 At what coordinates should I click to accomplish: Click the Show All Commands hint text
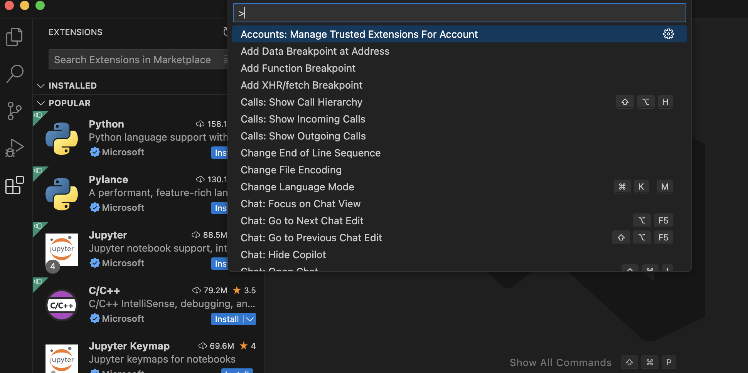click(561, 363)
